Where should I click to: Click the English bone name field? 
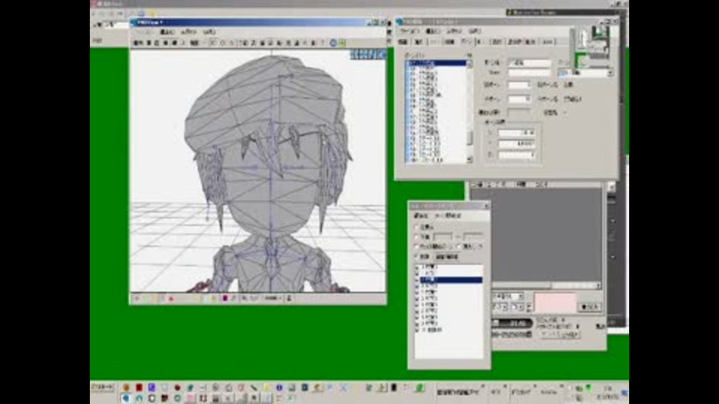[530, 73]
